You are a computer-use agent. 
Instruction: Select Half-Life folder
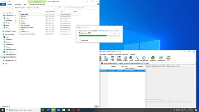[23, 23]
